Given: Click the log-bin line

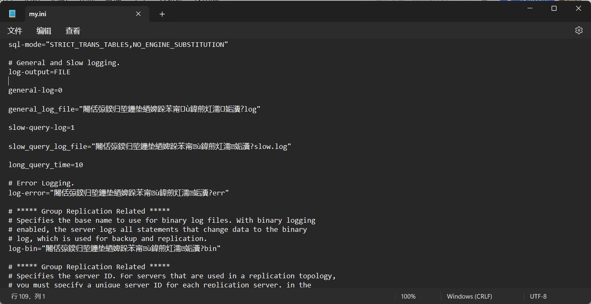Looking at the screenshot, I should click(115, 248).
